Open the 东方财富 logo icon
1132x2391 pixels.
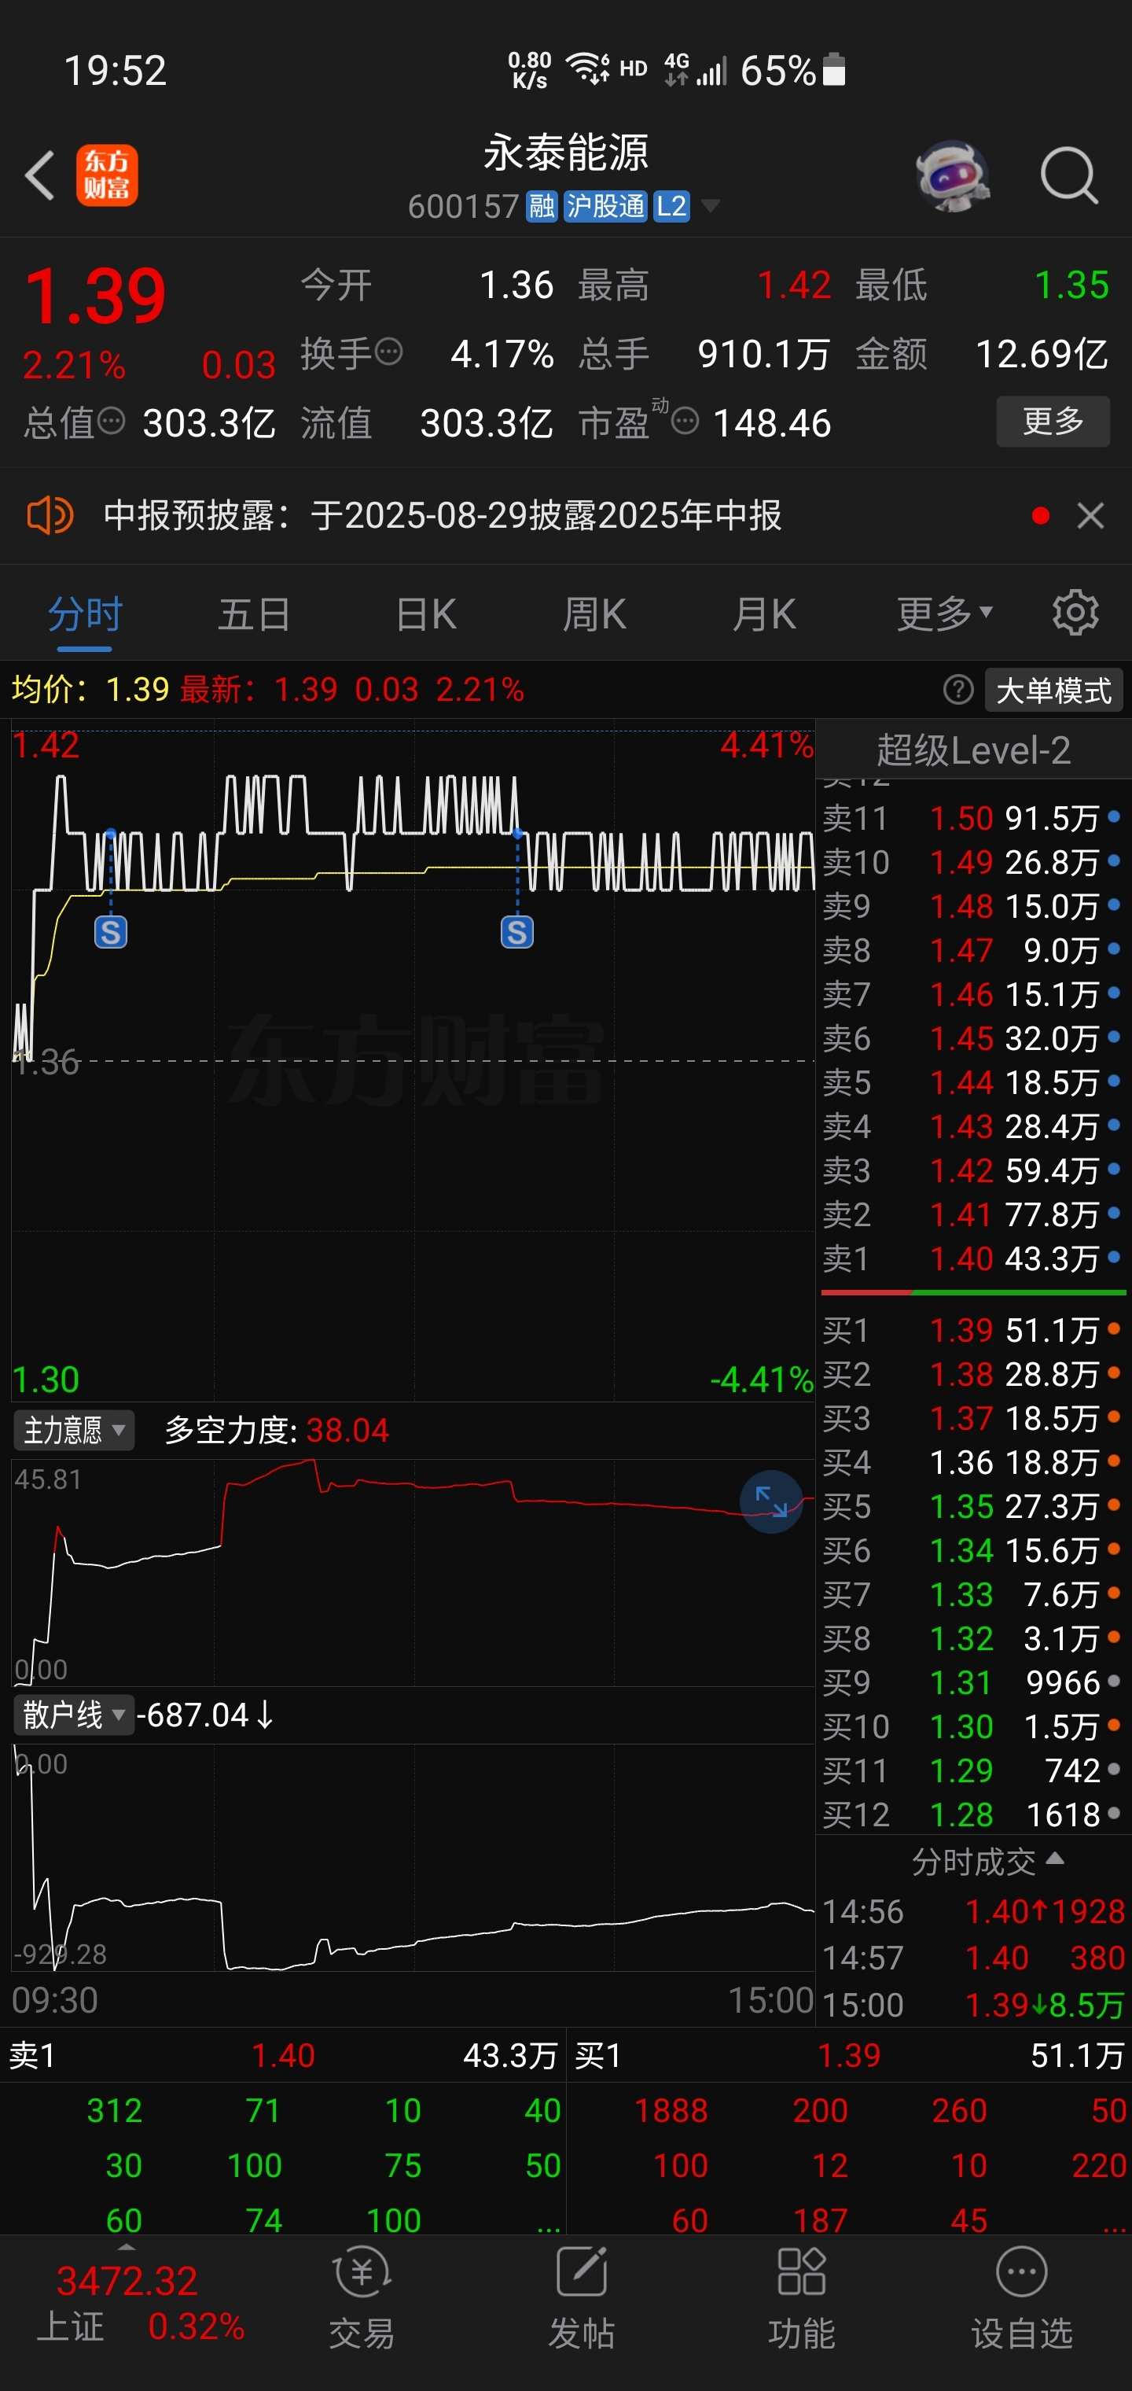pyautogui.click(x=107, y=175)
